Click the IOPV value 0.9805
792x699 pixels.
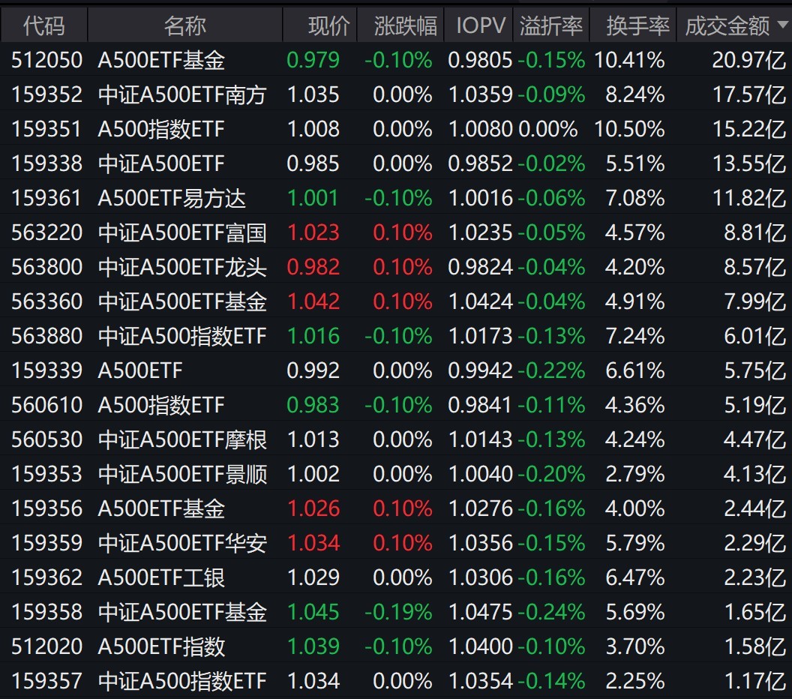(x=480, y=60)
